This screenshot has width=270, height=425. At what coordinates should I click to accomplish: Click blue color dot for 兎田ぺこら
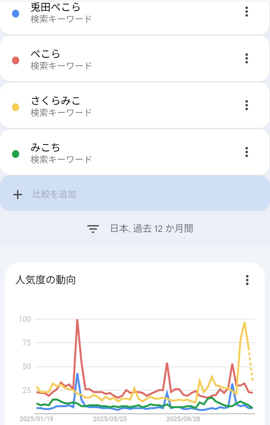tap(16, 14)
